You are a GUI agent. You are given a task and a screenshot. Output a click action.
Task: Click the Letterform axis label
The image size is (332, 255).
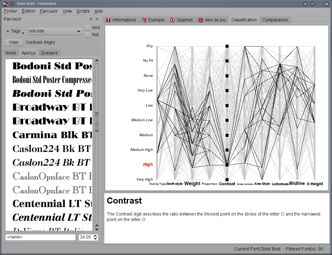(280, 184)
